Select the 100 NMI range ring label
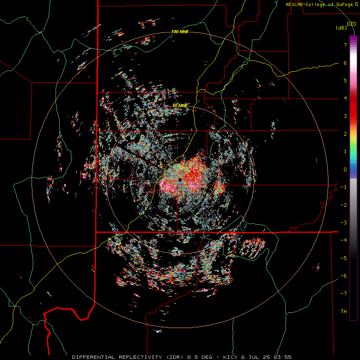This screenshot has width=360, height=360. (x=180, y=32)
